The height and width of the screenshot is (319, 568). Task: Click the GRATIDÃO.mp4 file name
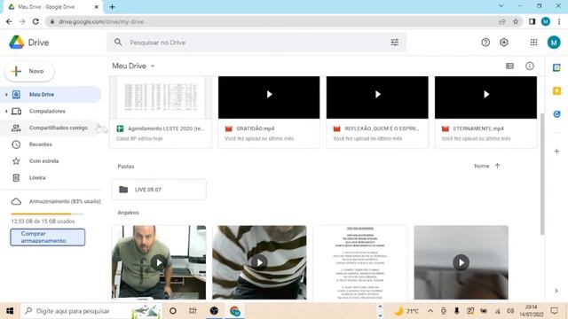click(255, 128)
